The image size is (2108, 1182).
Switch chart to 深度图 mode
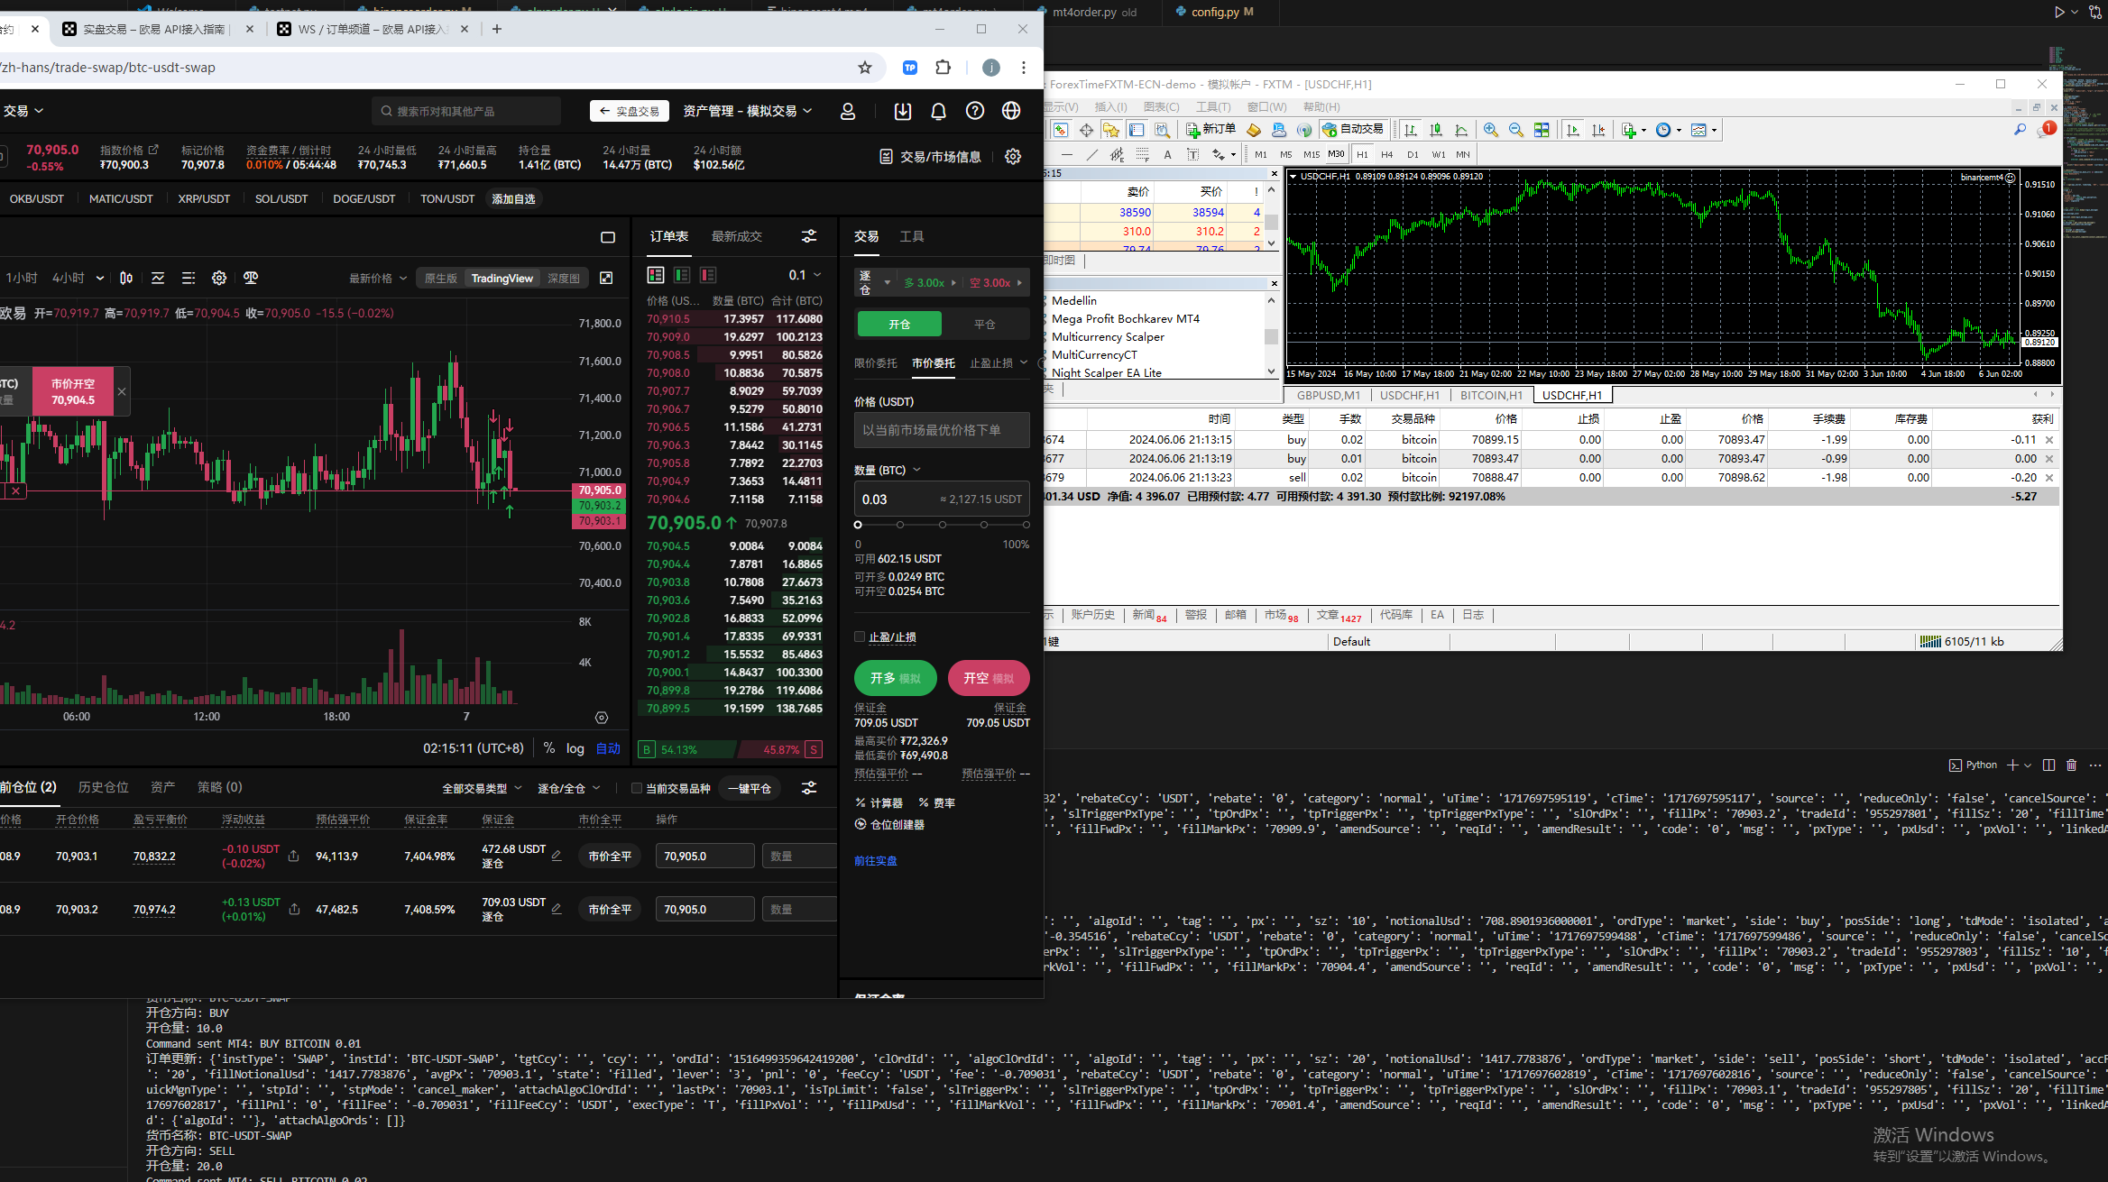564,279
